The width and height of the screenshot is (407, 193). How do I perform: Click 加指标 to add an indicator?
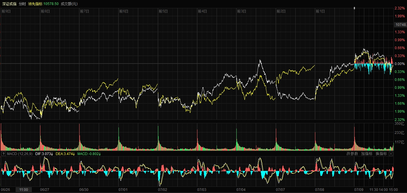tap(367, 154)
